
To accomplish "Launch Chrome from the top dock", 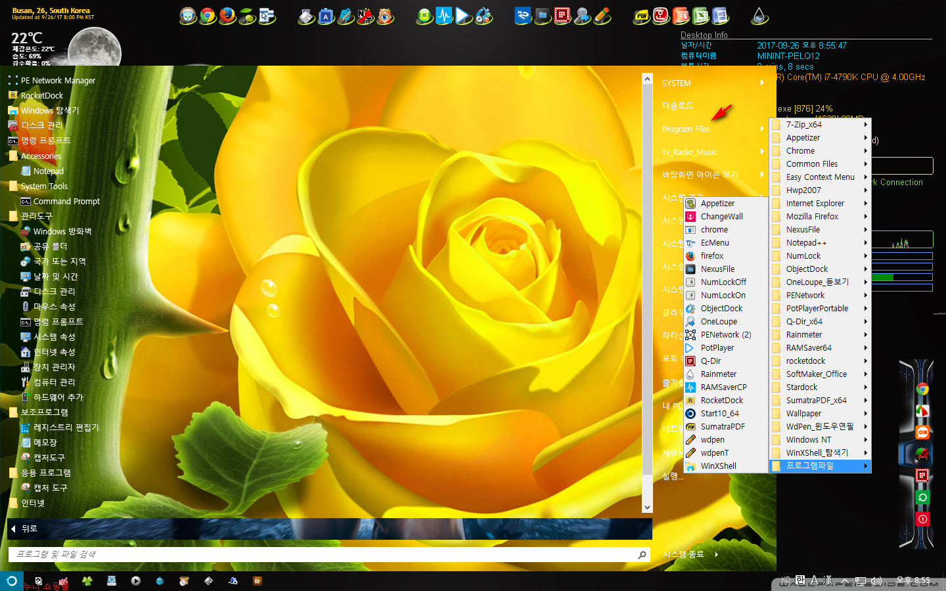I will (208, 16).
